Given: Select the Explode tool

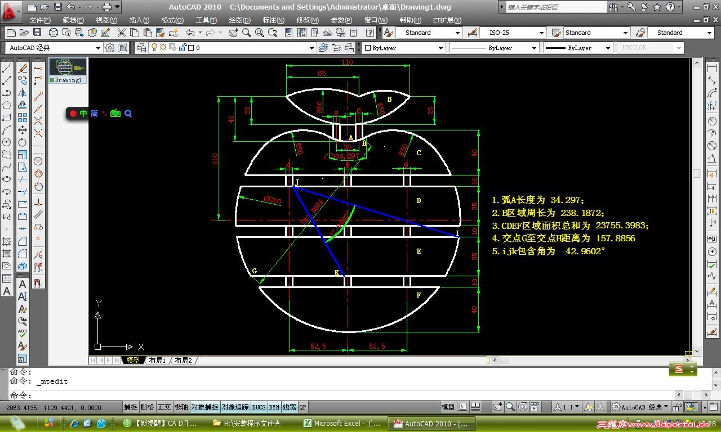Looking at the screenshot, I should 23,266.
